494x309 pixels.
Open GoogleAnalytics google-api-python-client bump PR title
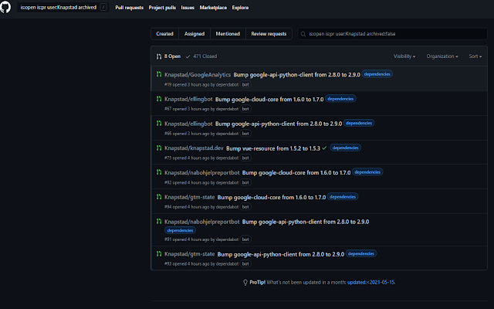click(296, 75)
